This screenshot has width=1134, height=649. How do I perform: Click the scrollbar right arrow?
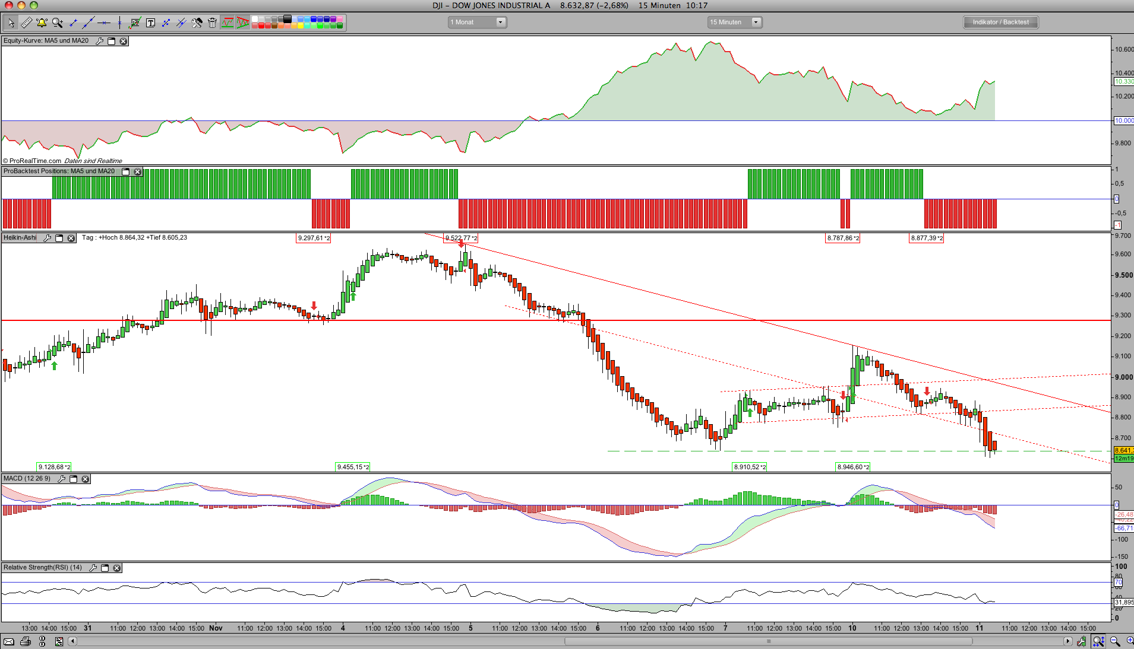pos(1067,641)
